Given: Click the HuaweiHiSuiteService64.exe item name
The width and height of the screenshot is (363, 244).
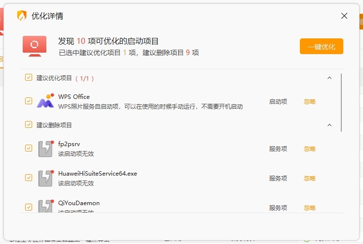Looking at the screenshot, I should point(98,173).
